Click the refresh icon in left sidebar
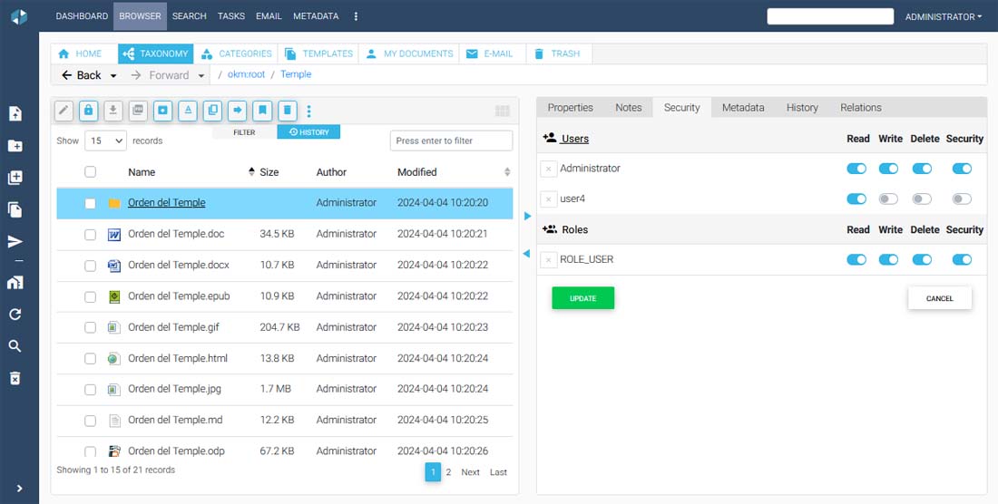The height and width of the screenshot is (504, 998). point(15,315)
